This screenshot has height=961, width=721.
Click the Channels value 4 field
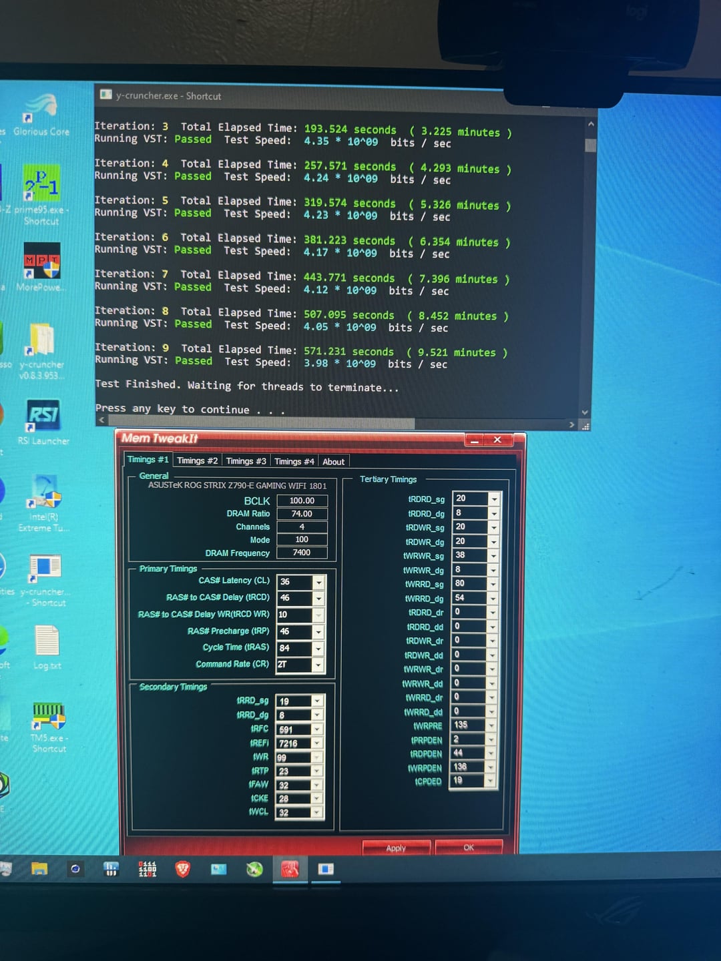[x=302, y=527]
